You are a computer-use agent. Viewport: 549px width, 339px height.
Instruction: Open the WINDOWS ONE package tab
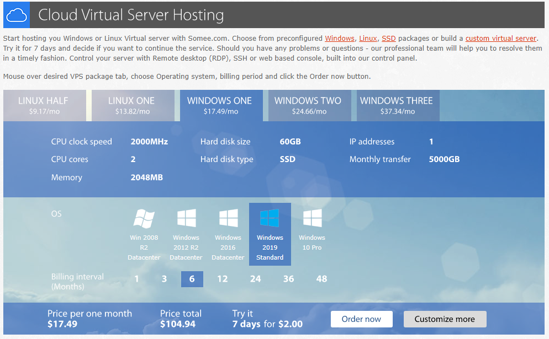tap(221, 105)
